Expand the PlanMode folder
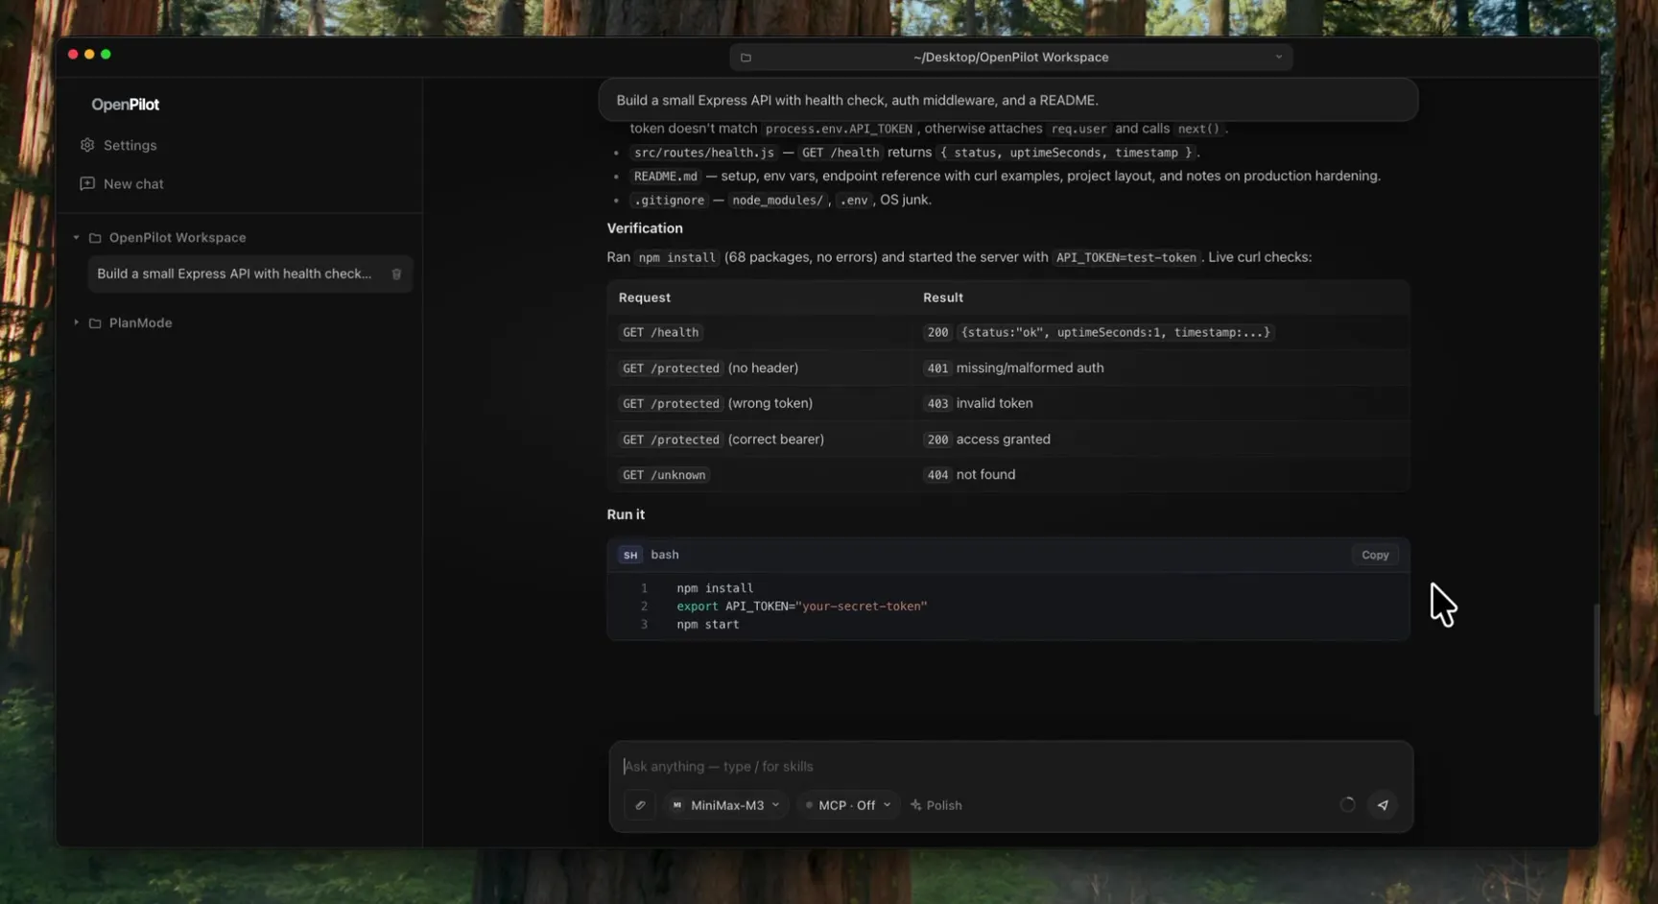 (x=77, y=323)
